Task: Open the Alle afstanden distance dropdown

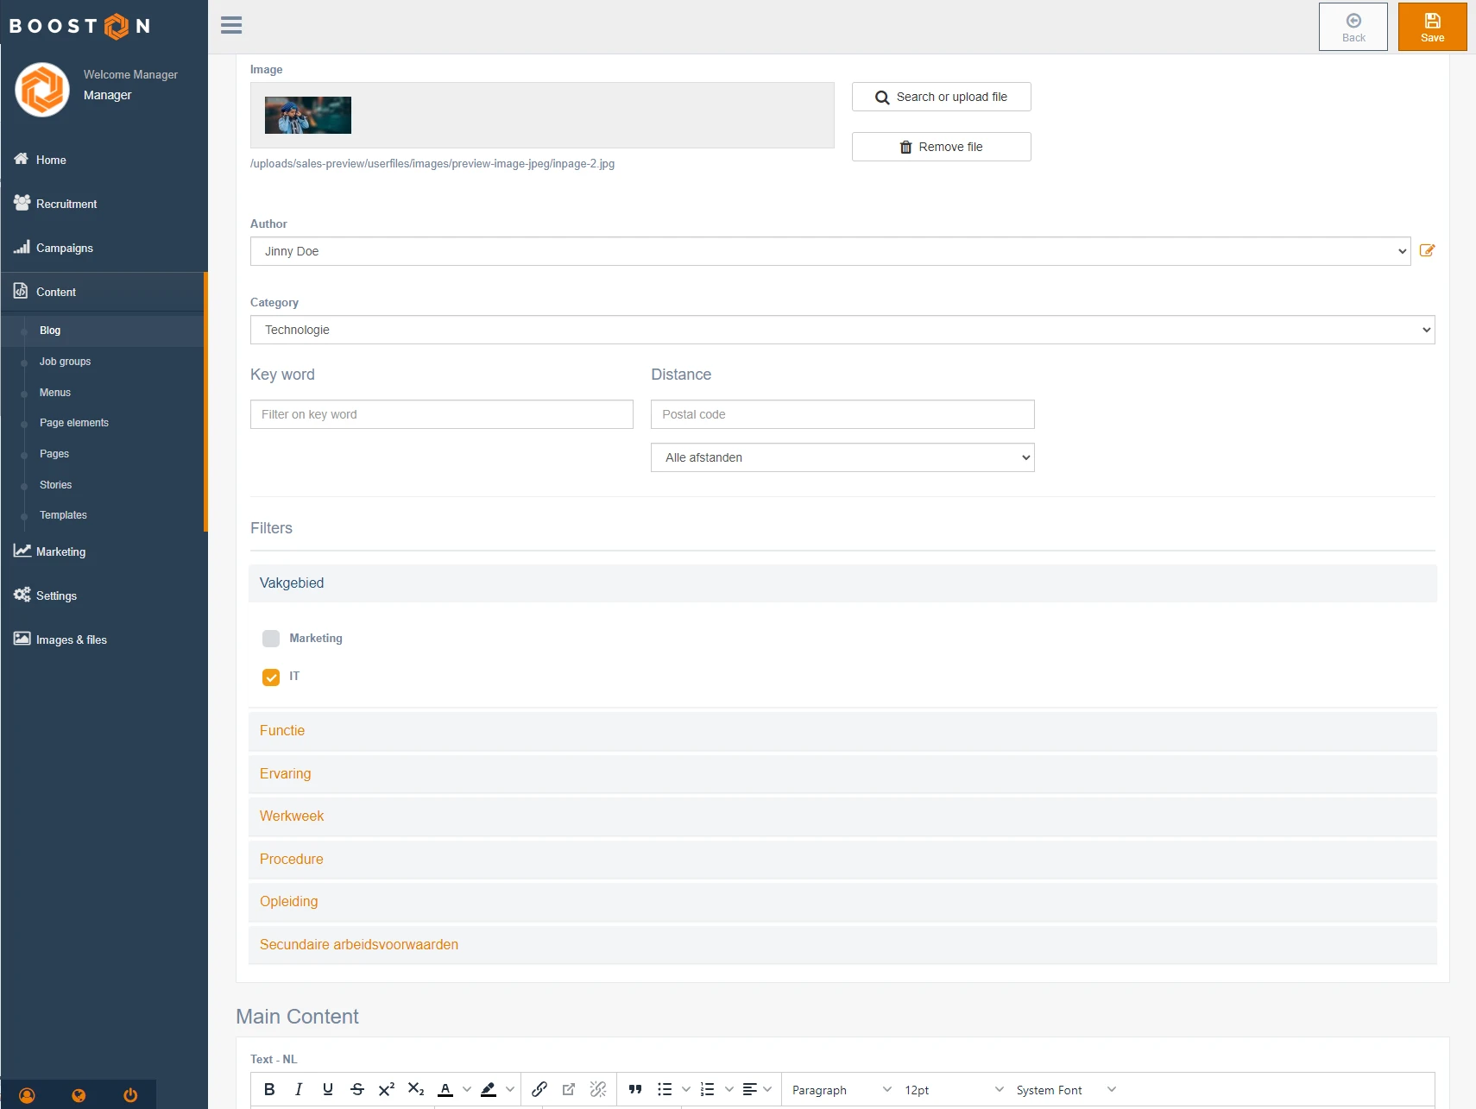Action: click(842, 457)
